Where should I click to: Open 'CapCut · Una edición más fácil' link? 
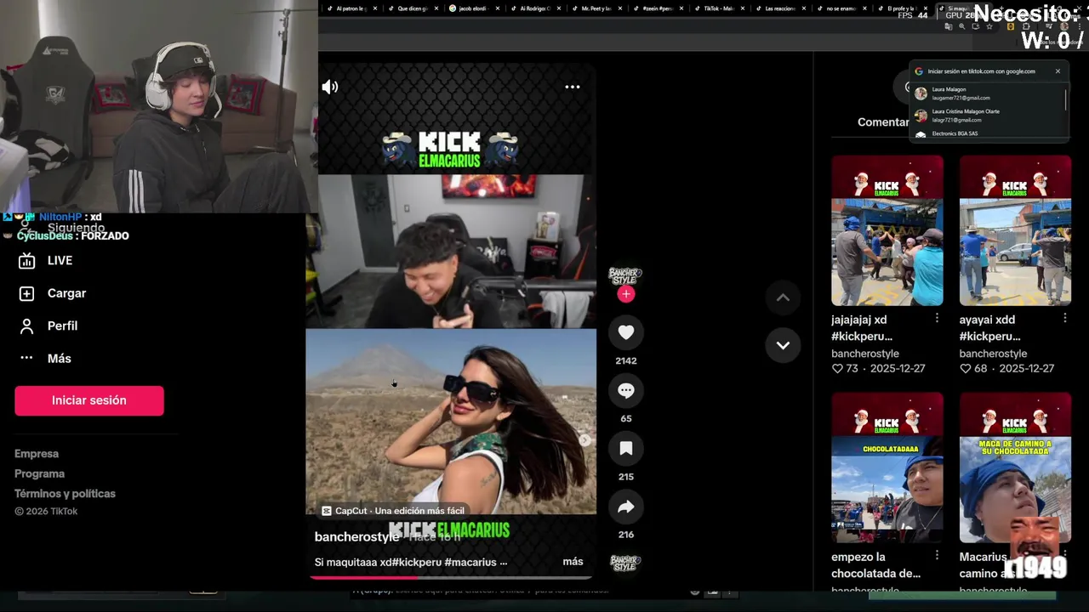(393, 511)
